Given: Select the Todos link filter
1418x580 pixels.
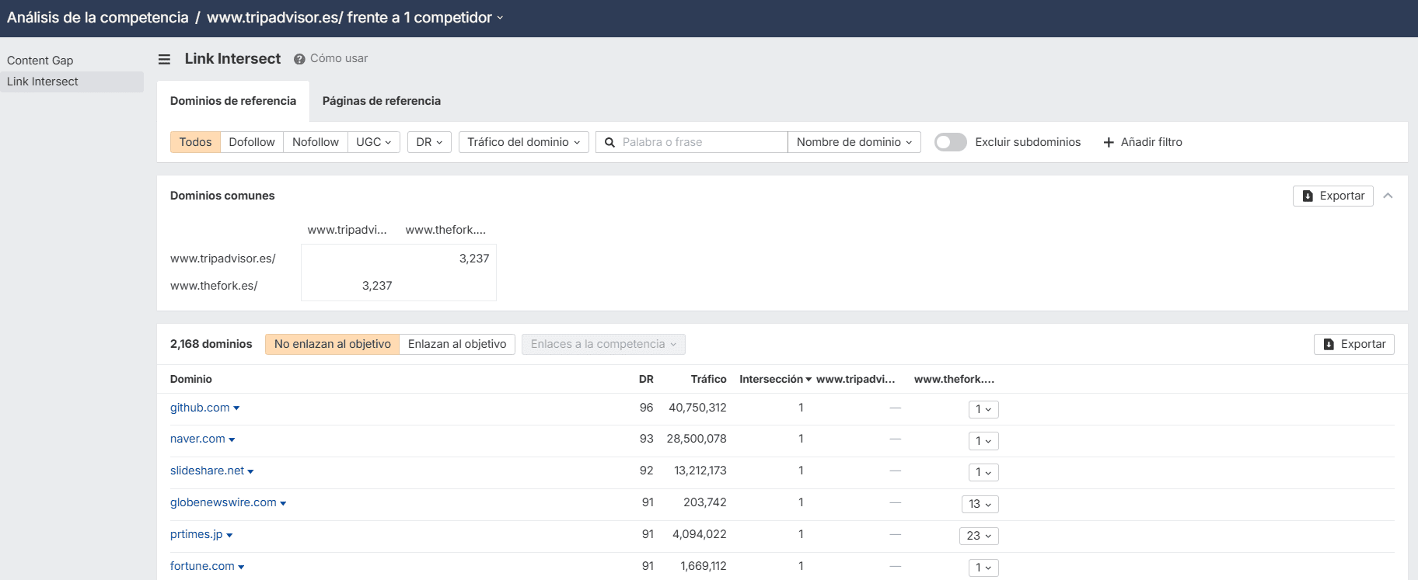Looking at the screenshot, I should click(195, 142).
